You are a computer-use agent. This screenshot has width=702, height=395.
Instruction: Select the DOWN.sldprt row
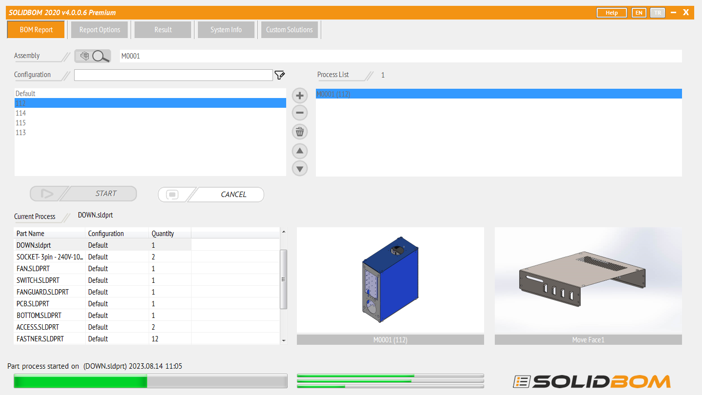(147, 245)
